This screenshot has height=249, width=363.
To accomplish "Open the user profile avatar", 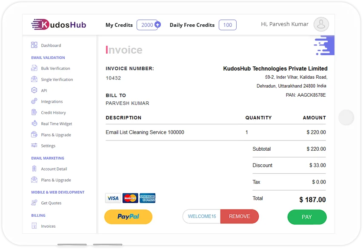I will tap(321, 24).
